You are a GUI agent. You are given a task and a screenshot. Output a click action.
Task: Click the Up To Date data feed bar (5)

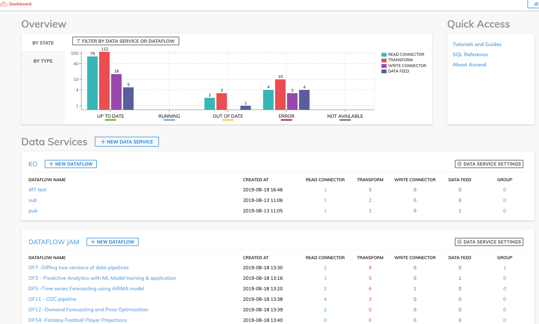click(128, 99)
